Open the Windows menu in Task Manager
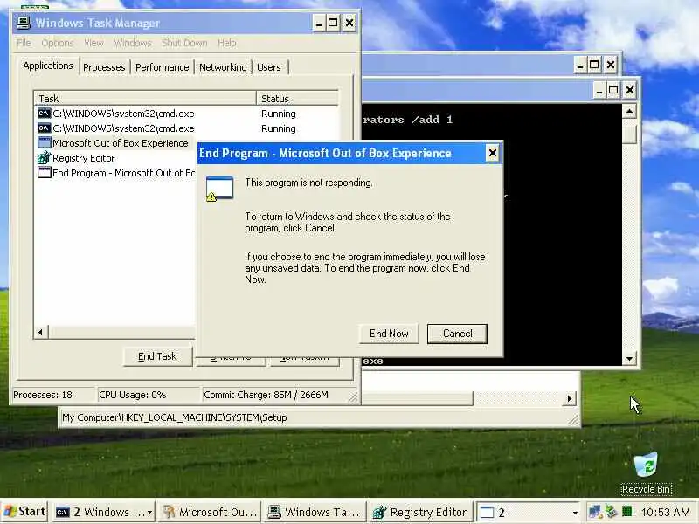This screenshot has width=699, height=524. [133, 43]
